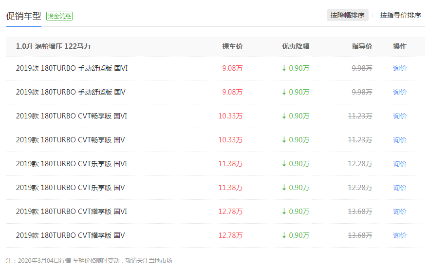This screenshot has width=429, height=271.
Task: Click 询价 for CVT耀享版 国VI
Action: click(x=400, y=212)
